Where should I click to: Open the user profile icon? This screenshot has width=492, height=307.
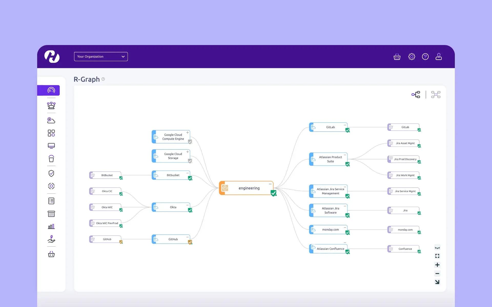coord(439,57)
